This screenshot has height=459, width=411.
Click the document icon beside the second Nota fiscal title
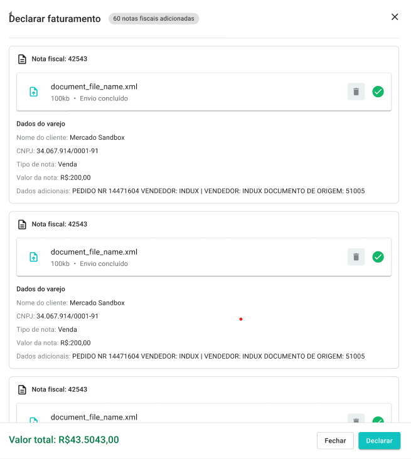23,224
